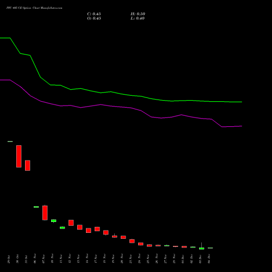Click the '27 Nov' date label

pos(165,259)
